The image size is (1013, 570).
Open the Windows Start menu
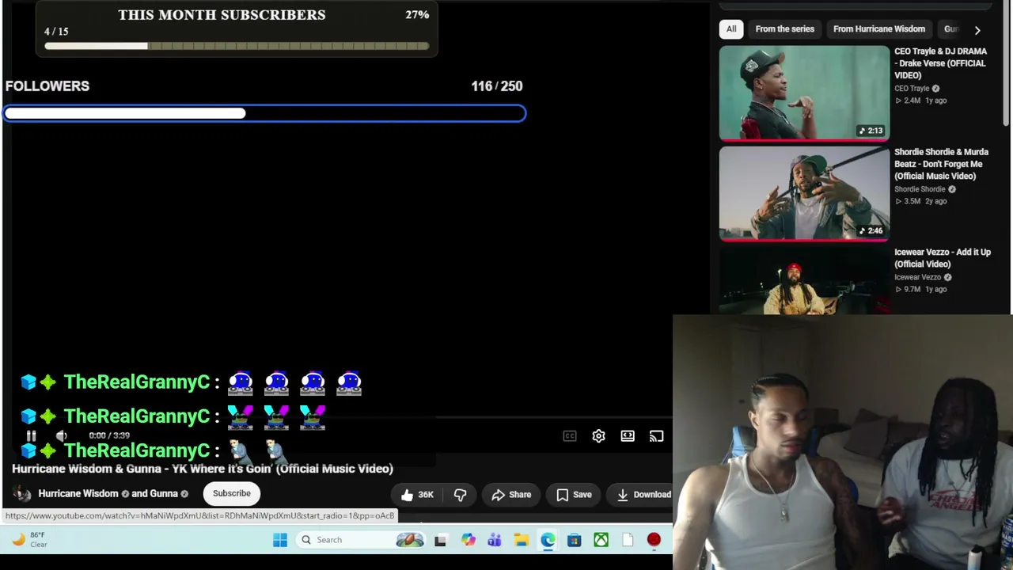[x=280, y=540]
